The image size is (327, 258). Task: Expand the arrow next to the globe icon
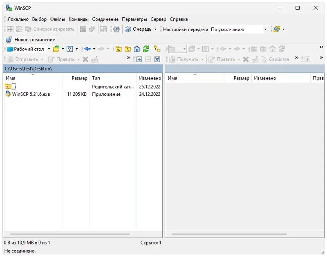284,29
